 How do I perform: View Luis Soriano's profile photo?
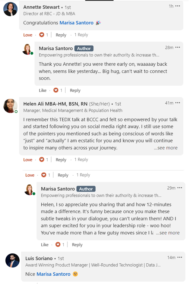tap(13, 260)
